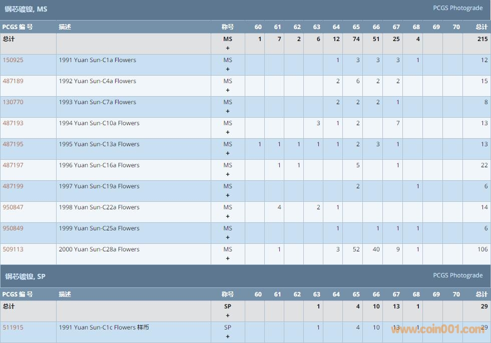Open the 487193 coin entry

click(x=13, y=123)
